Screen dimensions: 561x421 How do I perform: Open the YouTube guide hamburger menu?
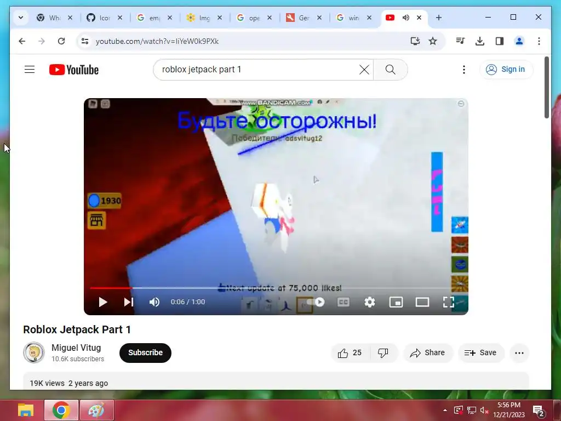point(30,70)
